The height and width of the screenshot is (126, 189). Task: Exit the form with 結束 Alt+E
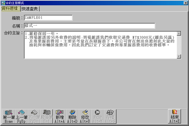(x=174, y=116)
